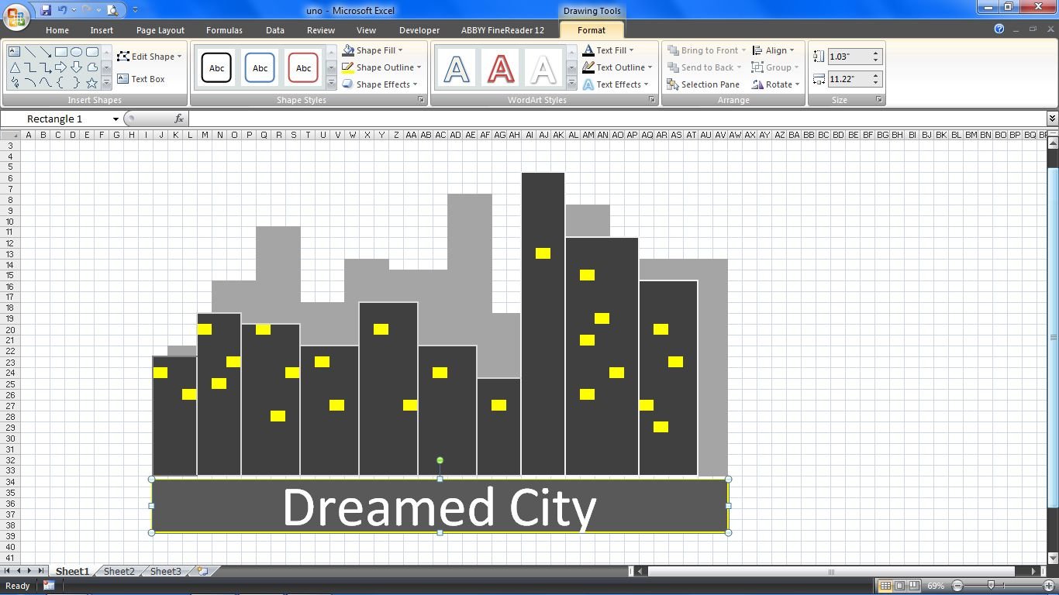
Task: Expand the Name Box dropdown arrow
Action: 116,119
